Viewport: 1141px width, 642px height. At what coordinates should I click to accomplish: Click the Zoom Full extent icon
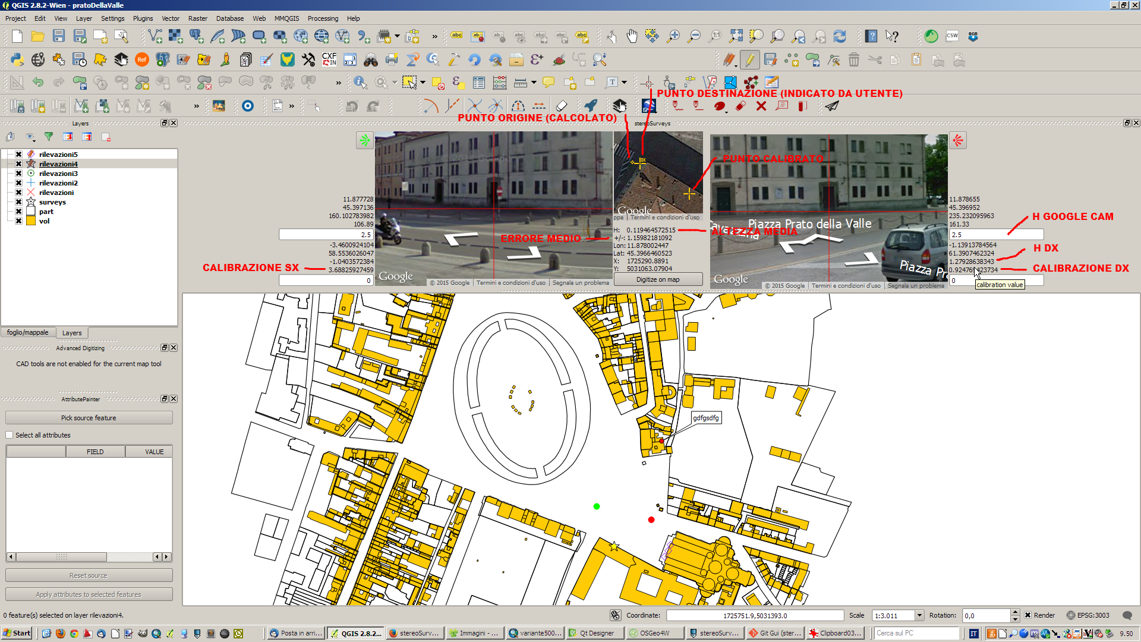(736, 37)
